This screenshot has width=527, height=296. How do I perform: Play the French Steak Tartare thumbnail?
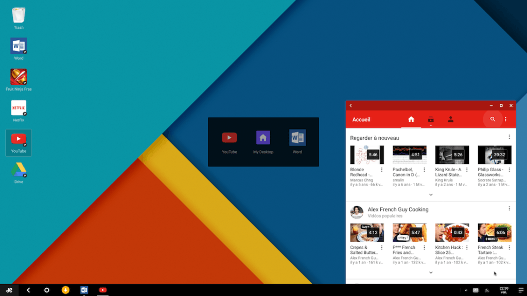pos(495,233)
